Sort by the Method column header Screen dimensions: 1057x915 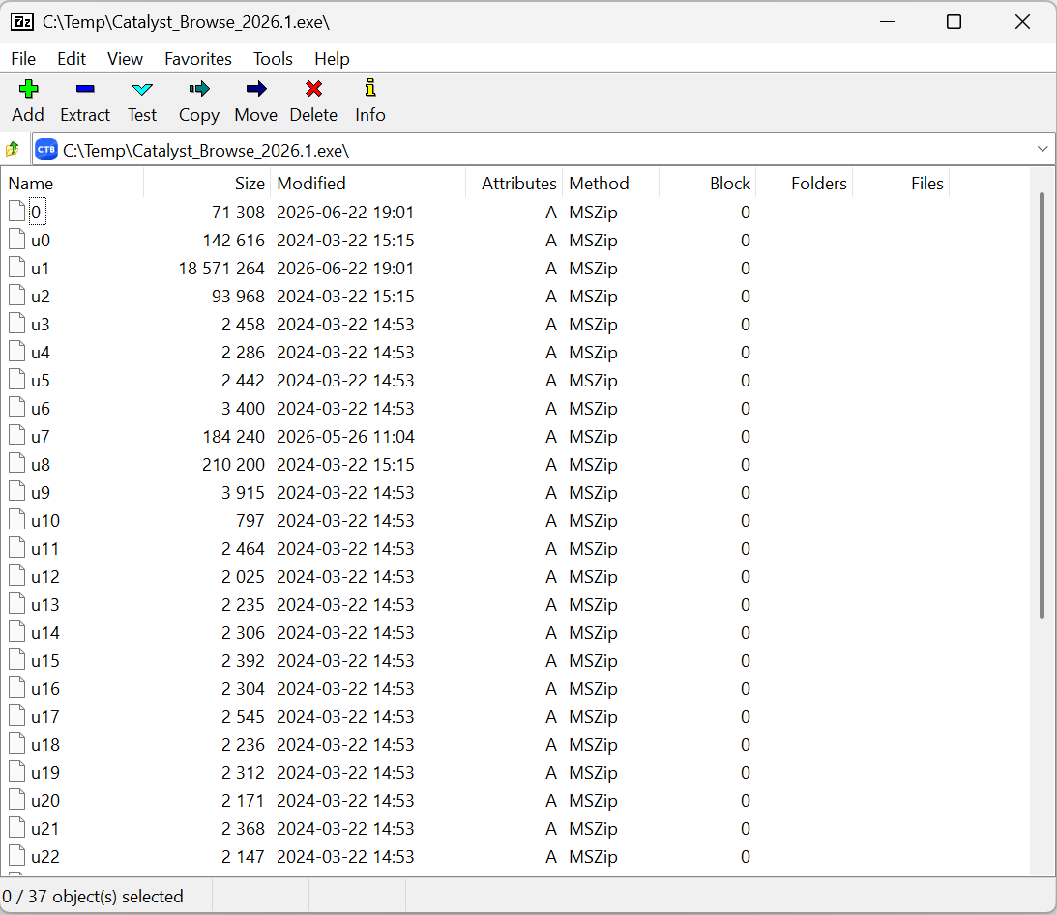(x=611, y=184)
